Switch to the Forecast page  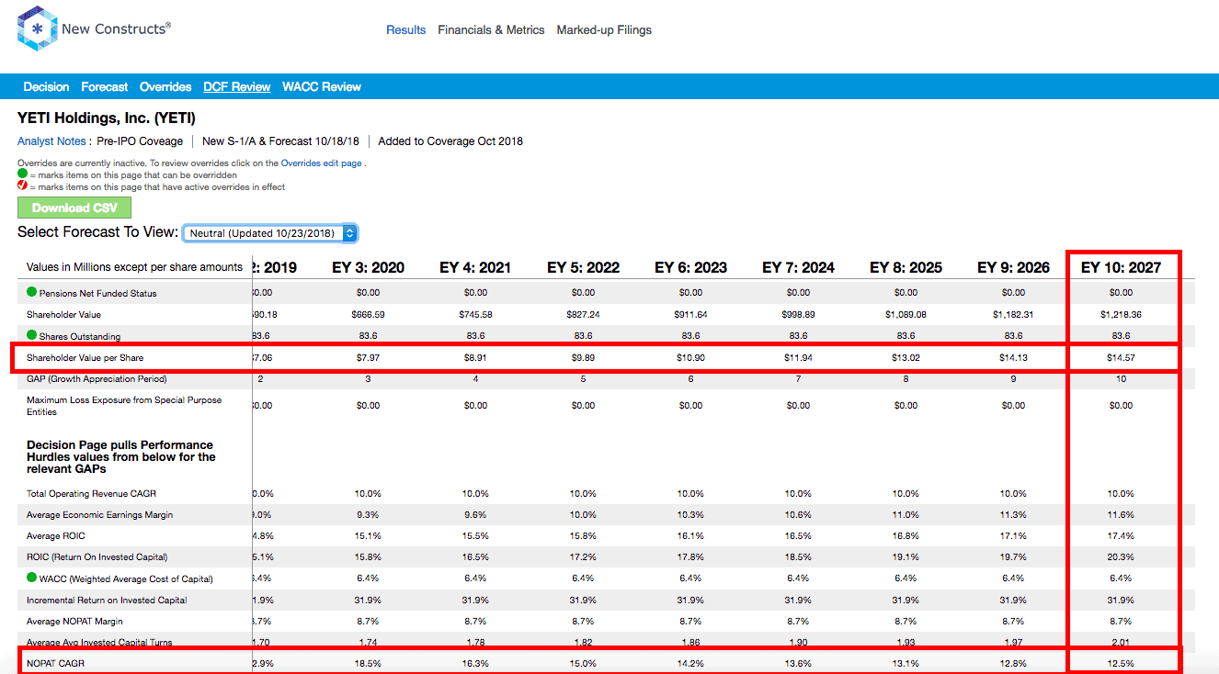[105, 87]
